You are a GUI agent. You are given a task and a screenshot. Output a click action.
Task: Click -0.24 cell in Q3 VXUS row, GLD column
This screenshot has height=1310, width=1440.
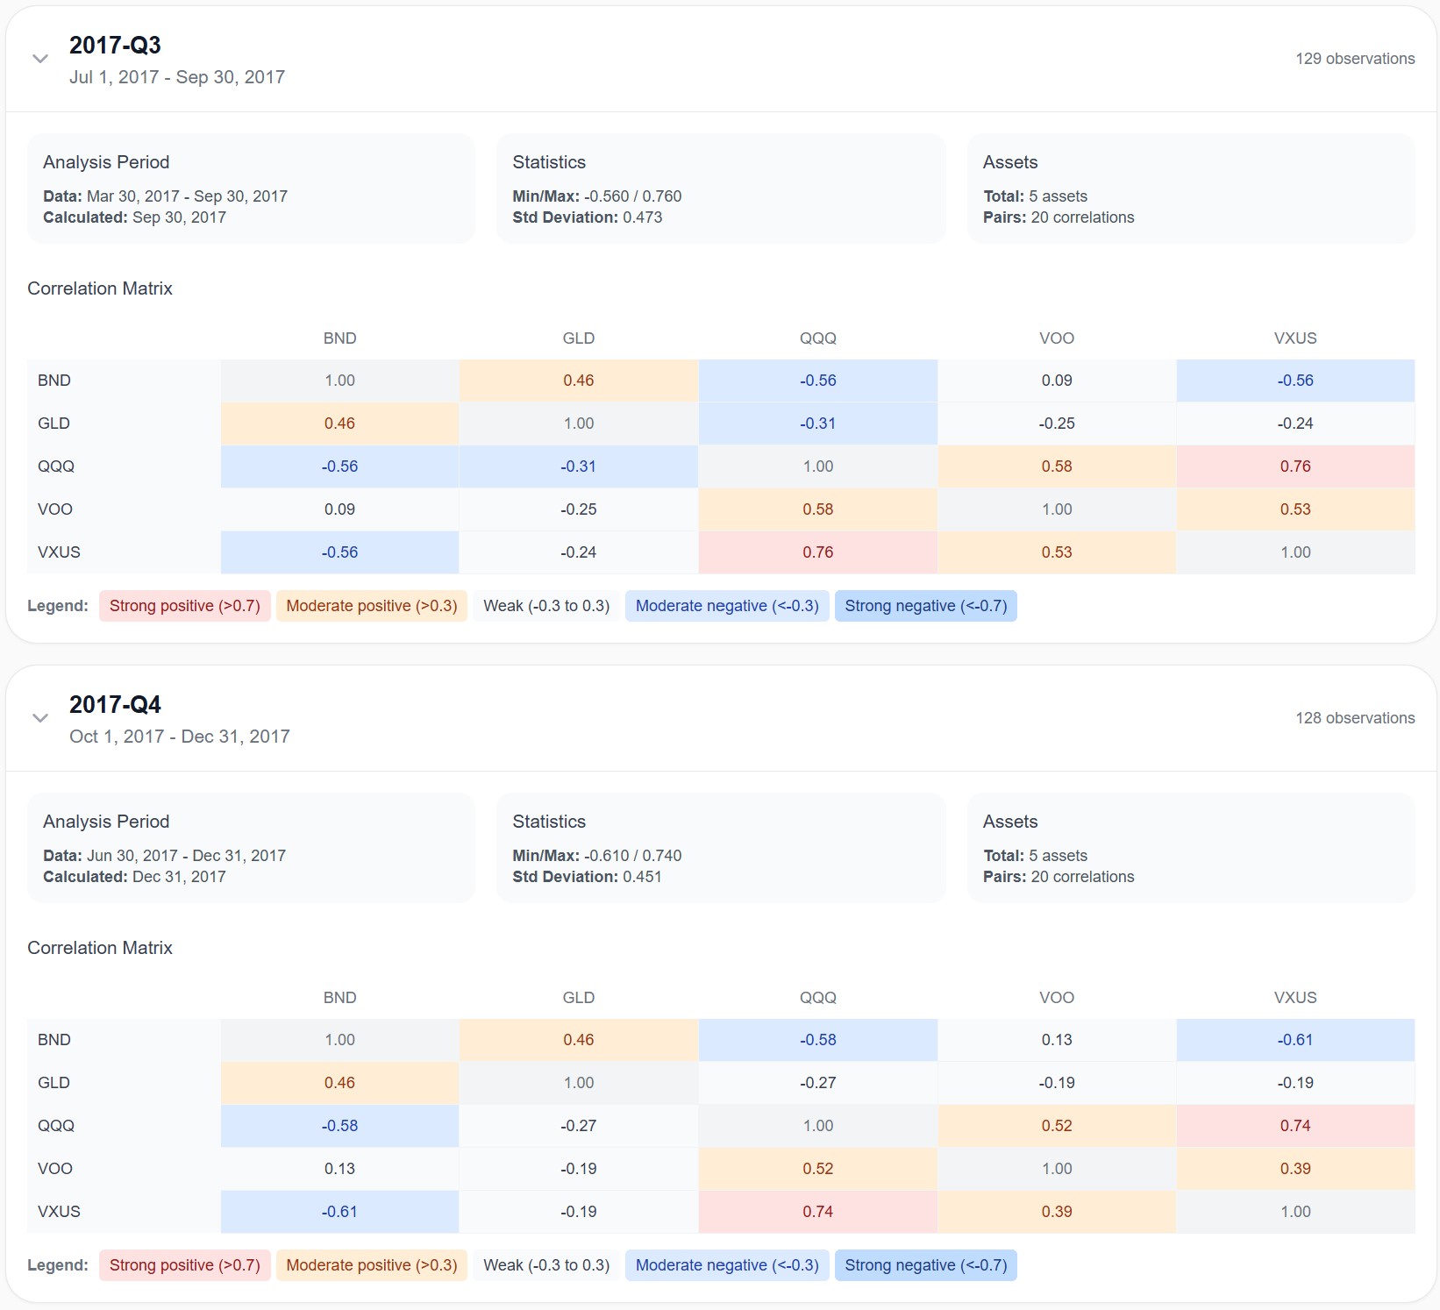pyautogui.click(x=579, y=552)
